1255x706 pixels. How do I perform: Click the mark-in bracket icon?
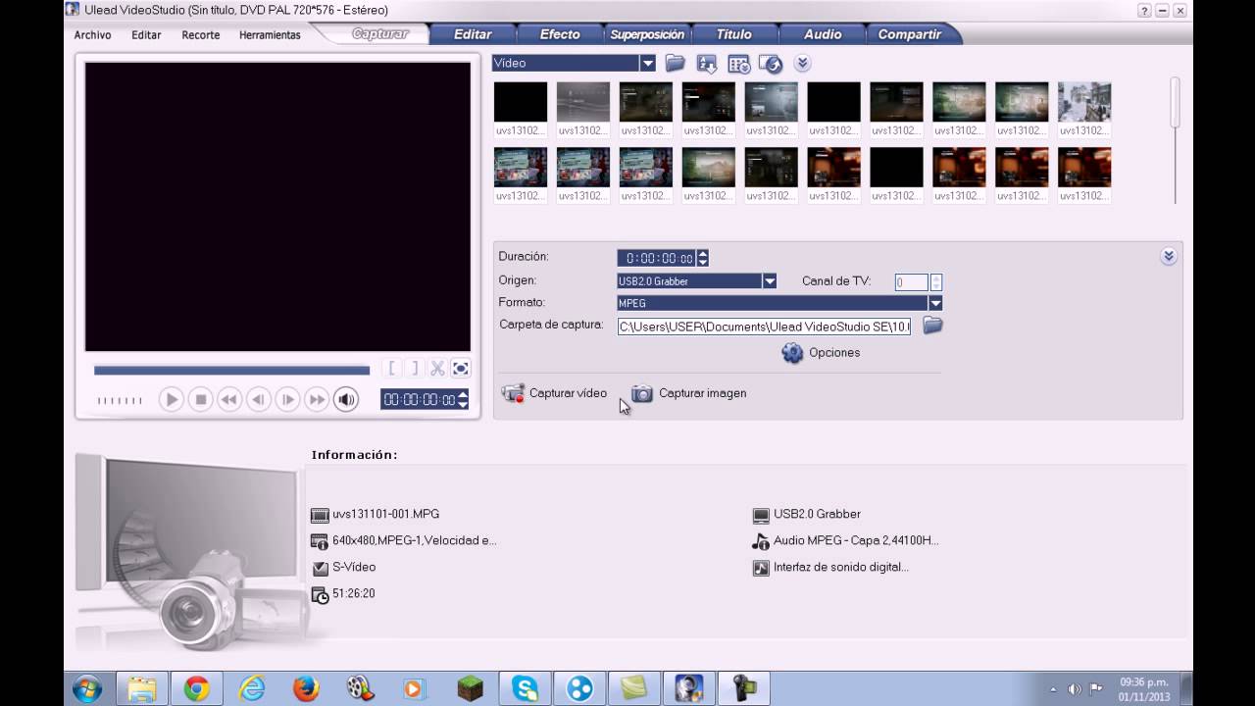click(x=391, y=369)
